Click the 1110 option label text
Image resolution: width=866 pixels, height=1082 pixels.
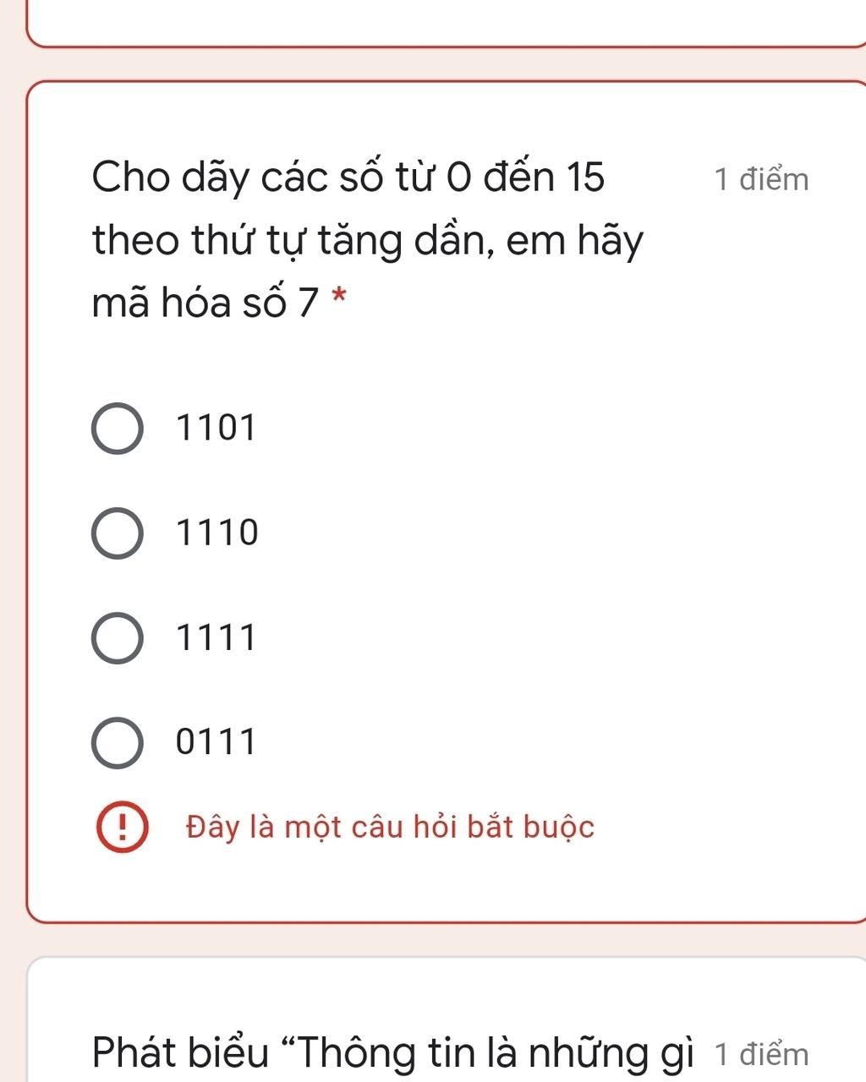click(217, 533)
